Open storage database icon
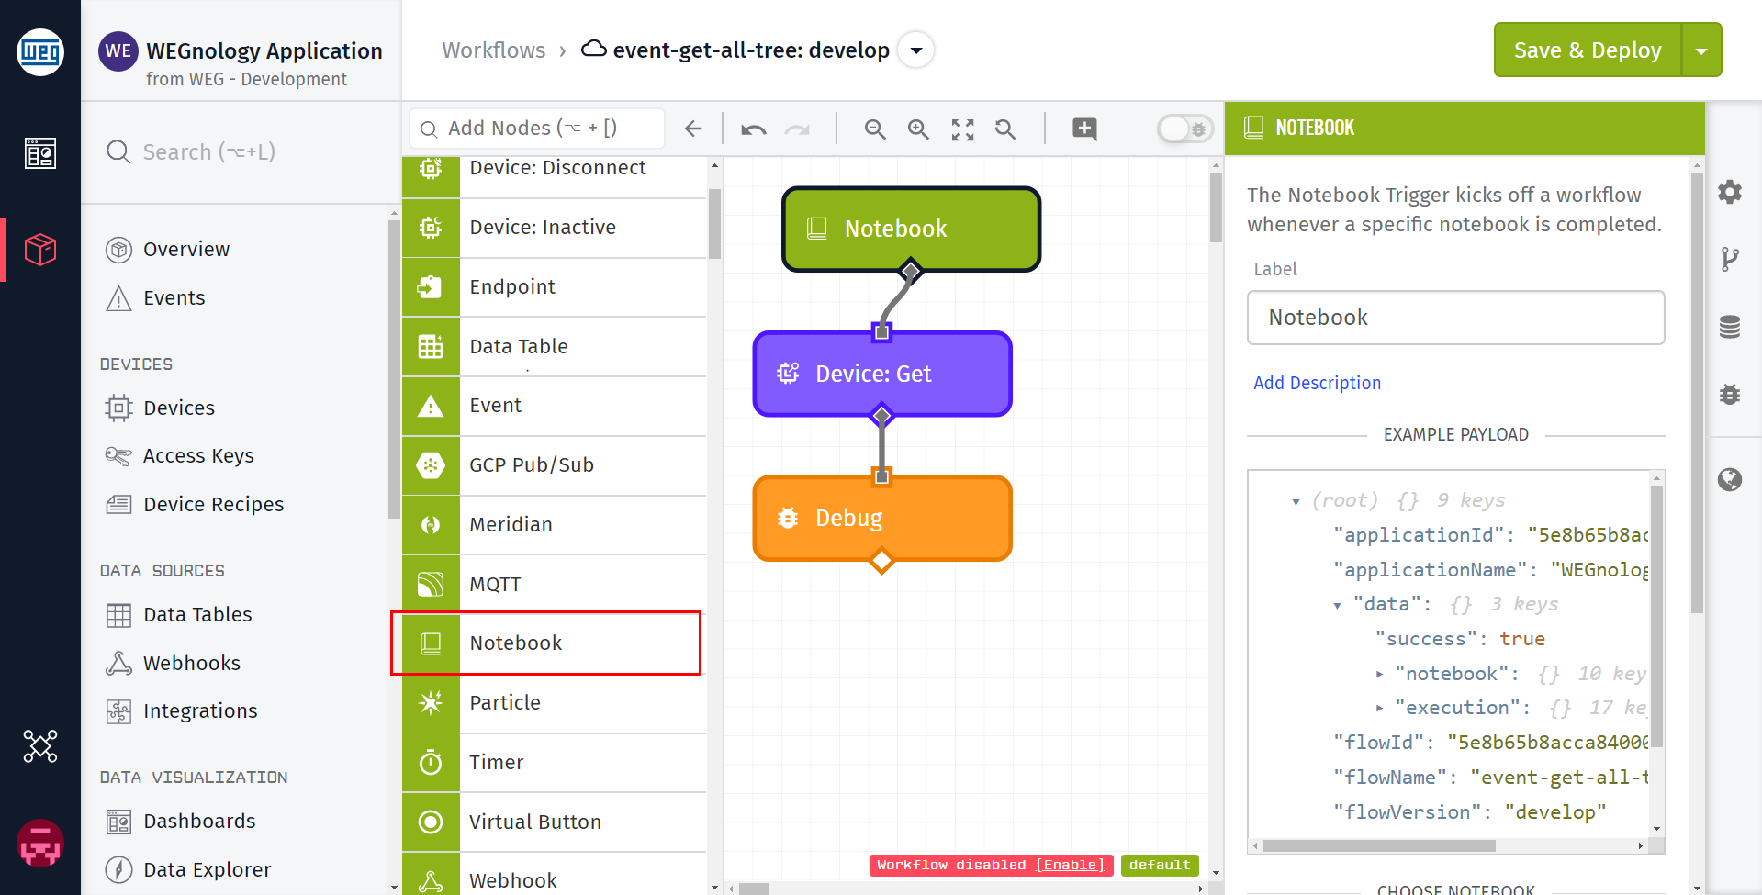This screenshot has width=1762, height=895. tap(1730, 327)
